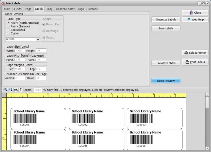Click the Save Labels button
The image size is (211, 152).
click(x=166, y=28)
